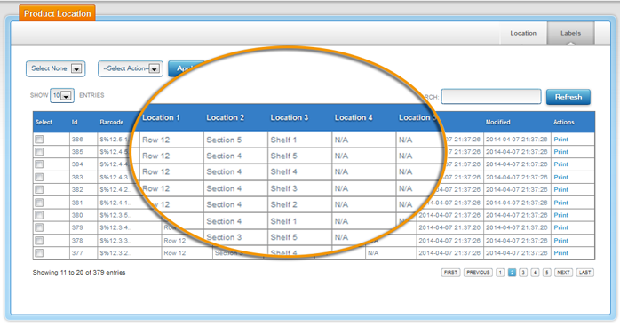Click Row 12 cell in Id 378 row
This screenshot has width=620, height=327.
click(175, 241)
